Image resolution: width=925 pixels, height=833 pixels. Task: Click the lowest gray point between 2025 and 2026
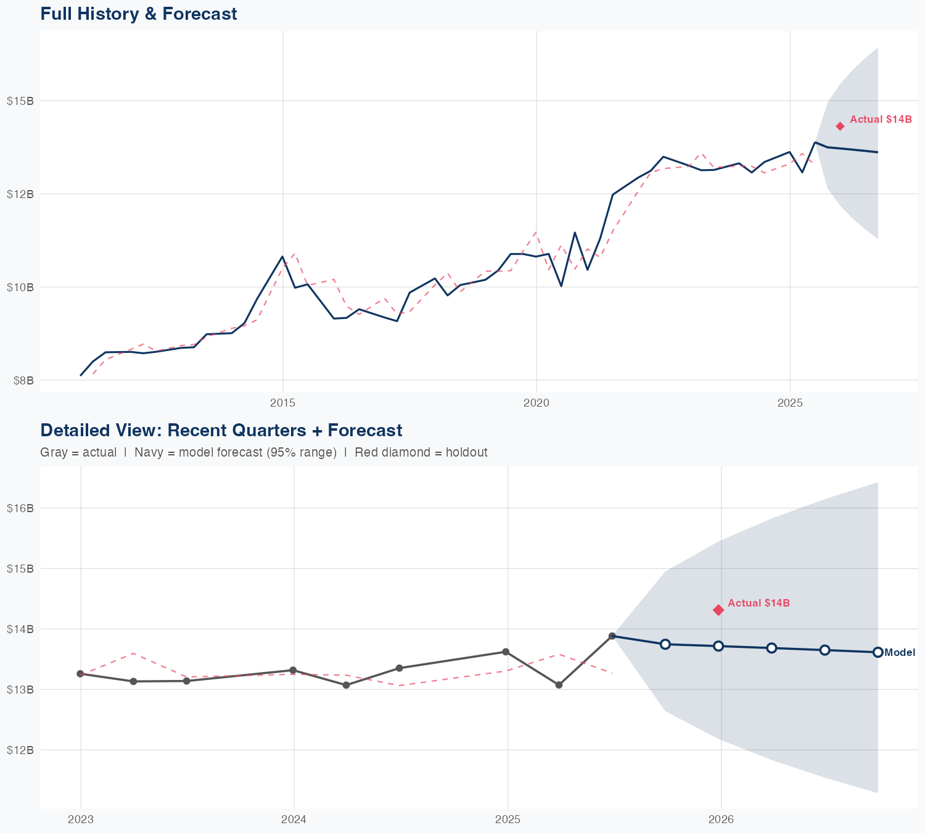click(559, 685)
